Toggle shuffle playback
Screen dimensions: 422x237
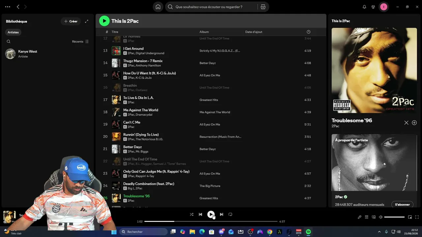(192, 214)
